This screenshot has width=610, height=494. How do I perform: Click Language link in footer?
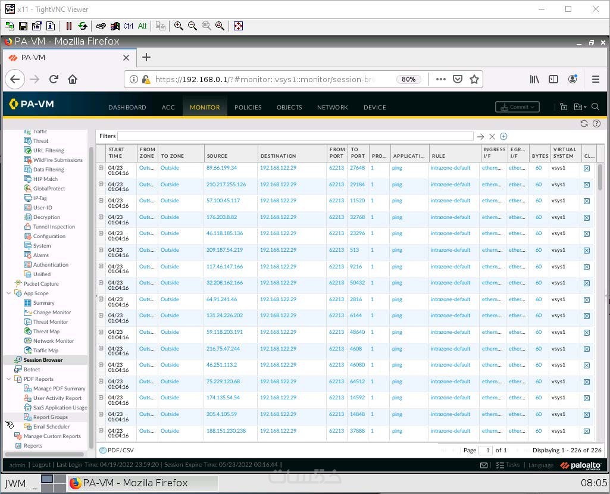[541, 465]
